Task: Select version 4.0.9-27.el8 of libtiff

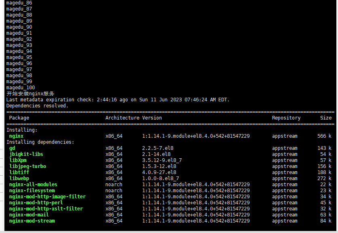Action: [x=159, y=172]
